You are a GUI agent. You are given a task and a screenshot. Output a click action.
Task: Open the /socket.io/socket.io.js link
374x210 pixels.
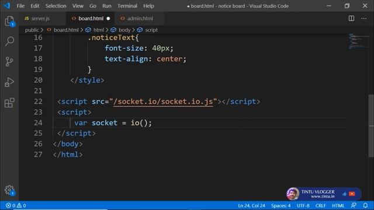coord(163,101)
